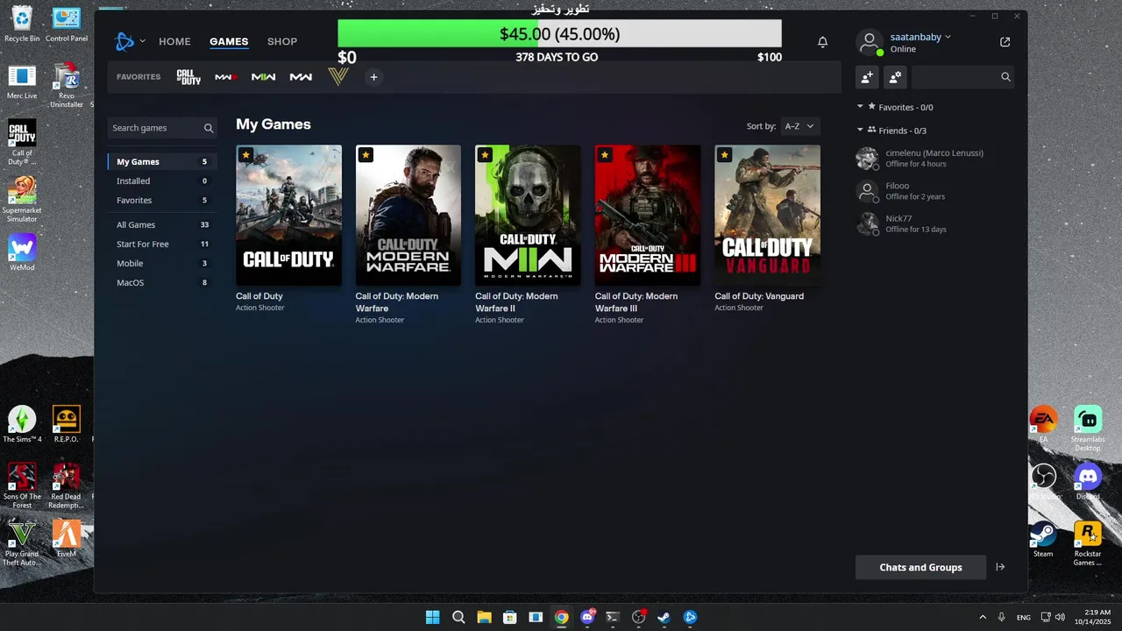Show hidden icons in the system tray
This screenshot has height=631, width=1122.
983,617
